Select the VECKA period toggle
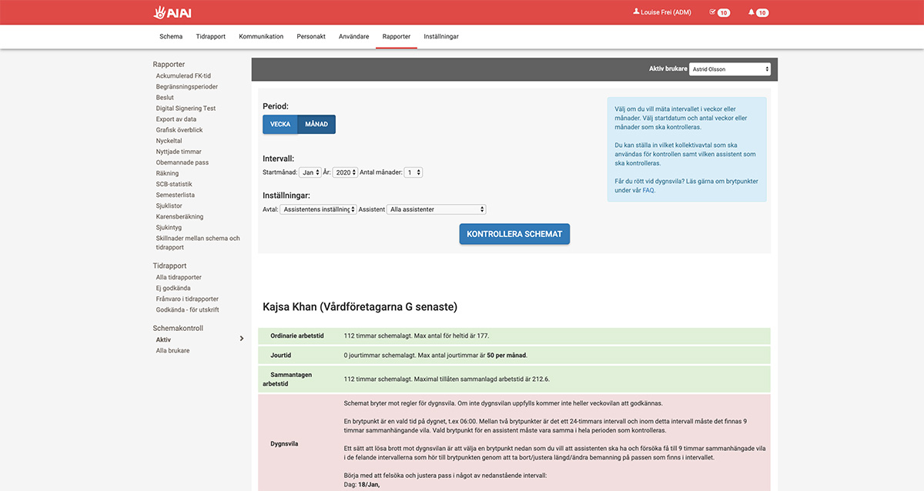The image size is (924, 491). (x=280, y=125)
